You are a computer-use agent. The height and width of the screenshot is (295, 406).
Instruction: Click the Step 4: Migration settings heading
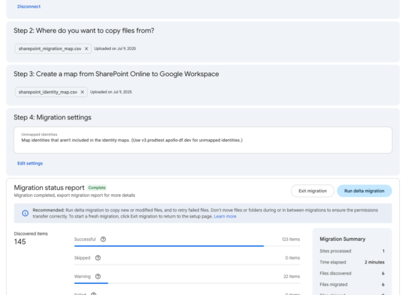52,117
